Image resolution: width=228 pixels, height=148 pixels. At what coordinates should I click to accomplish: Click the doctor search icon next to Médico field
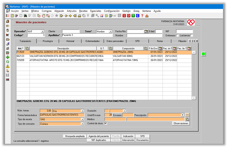(x=187, y=119)
